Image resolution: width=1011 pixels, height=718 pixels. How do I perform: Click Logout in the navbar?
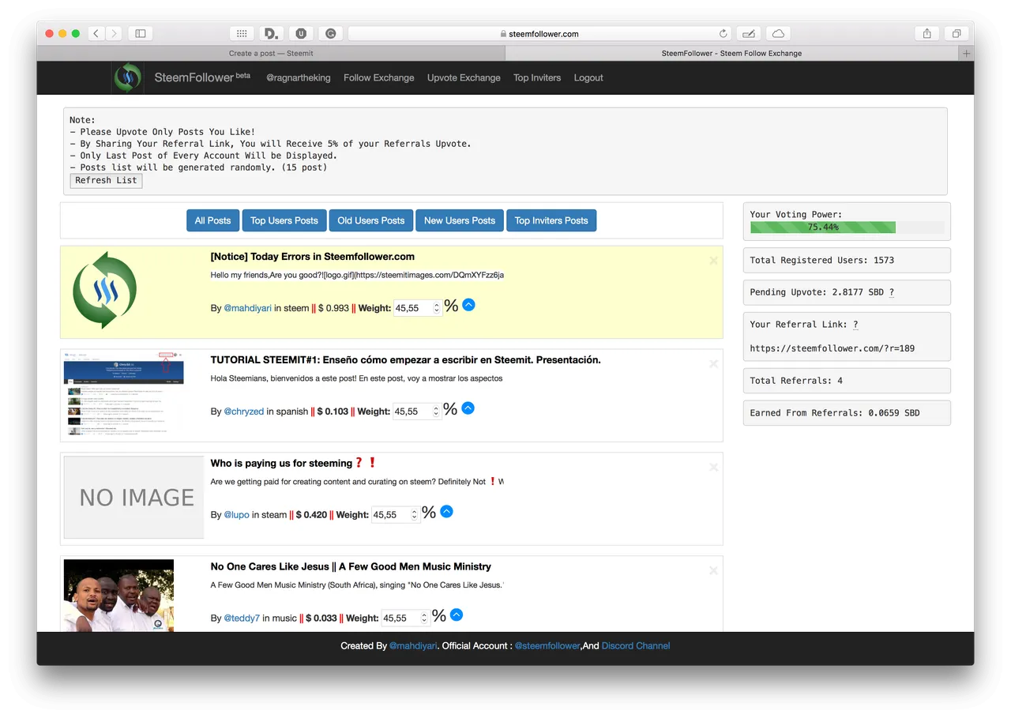coord(588,77)
